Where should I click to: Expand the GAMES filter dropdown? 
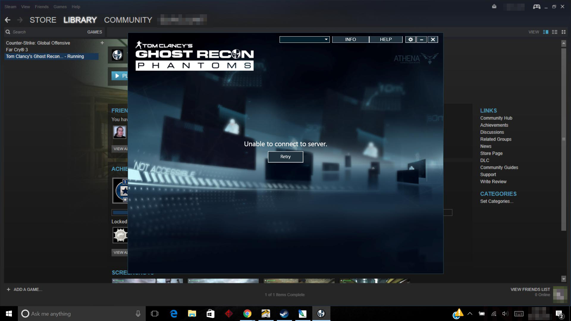click(95, 32)
